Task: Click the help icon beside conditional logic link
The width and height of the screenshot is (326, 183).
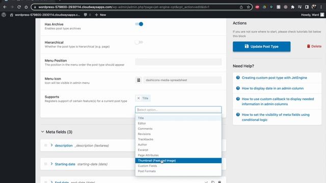Action: click(x=238, y=114)
